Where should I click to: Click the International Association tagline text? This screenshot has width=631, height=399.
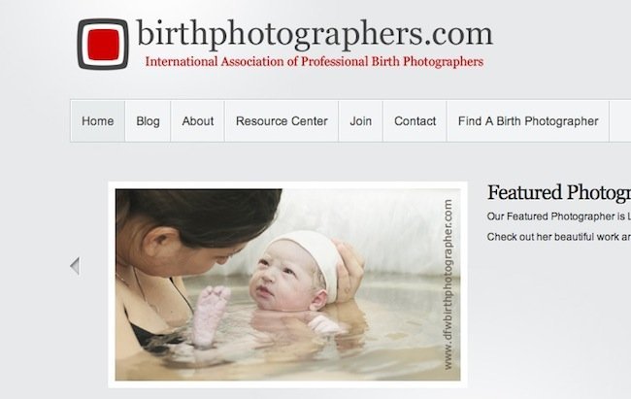[x=315, y=61]
